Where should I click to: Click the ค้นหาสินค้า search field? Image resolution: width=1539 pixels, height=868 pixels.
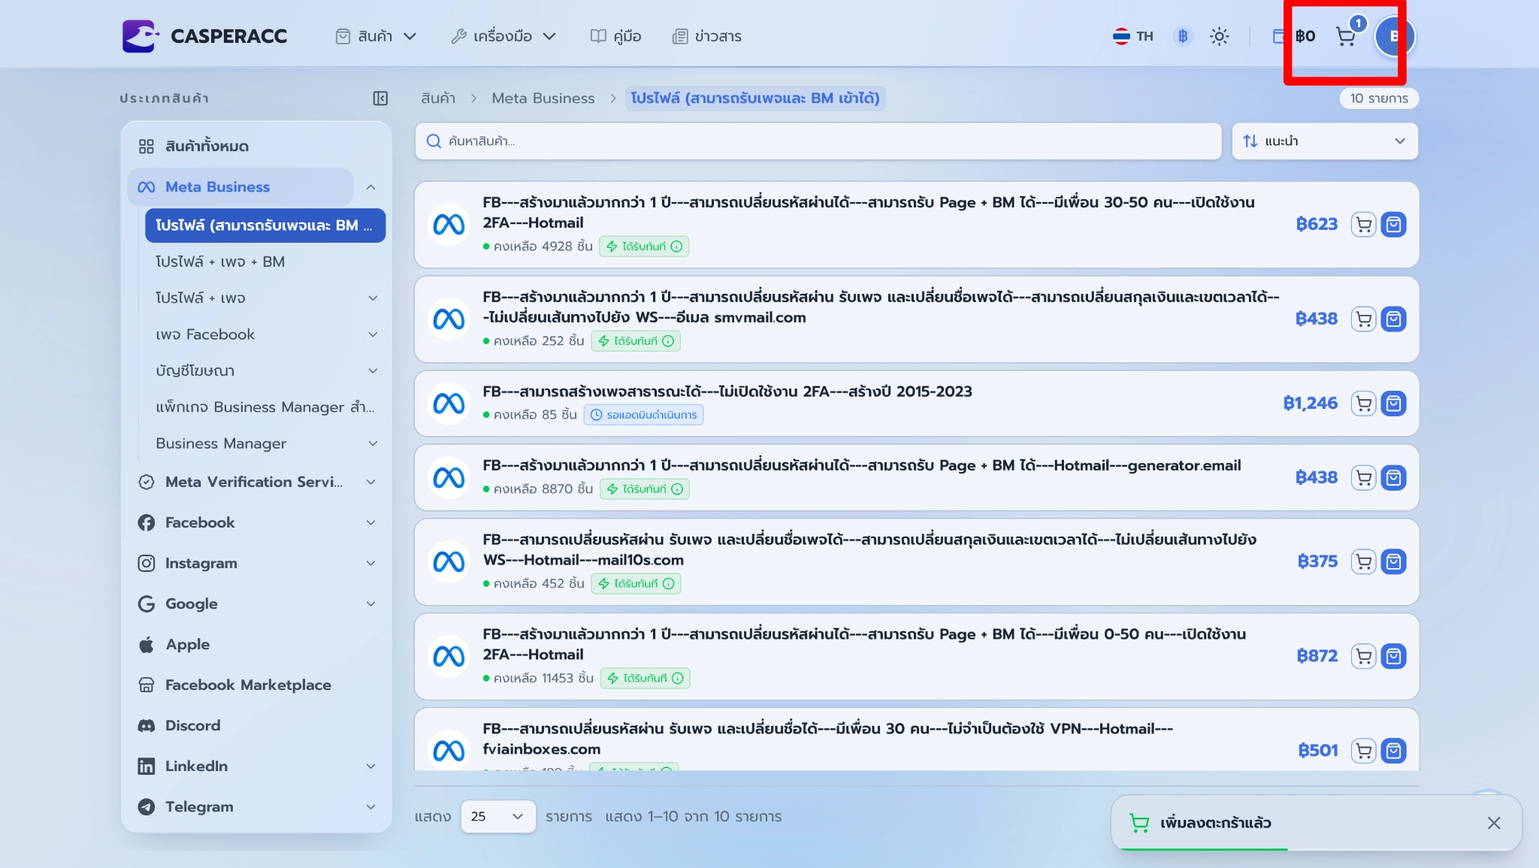pos(818,141)
